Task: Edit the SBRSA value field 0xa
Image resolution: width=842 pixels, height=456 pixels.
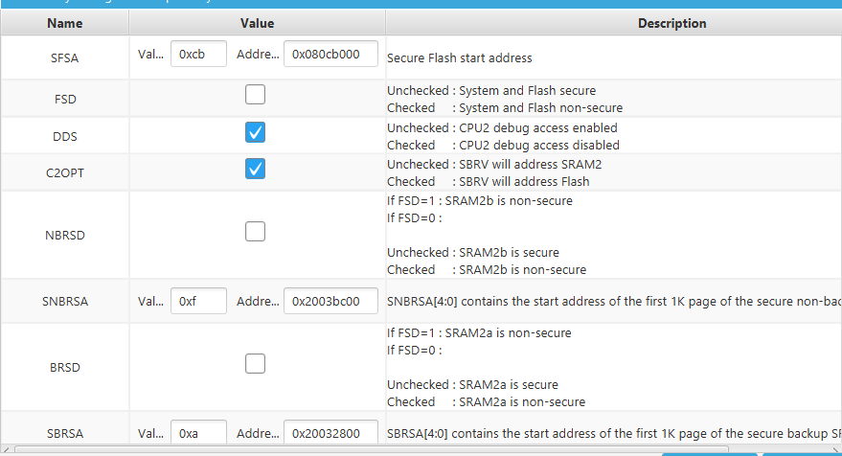Action: pyautogui.click(x=198, y=432)
